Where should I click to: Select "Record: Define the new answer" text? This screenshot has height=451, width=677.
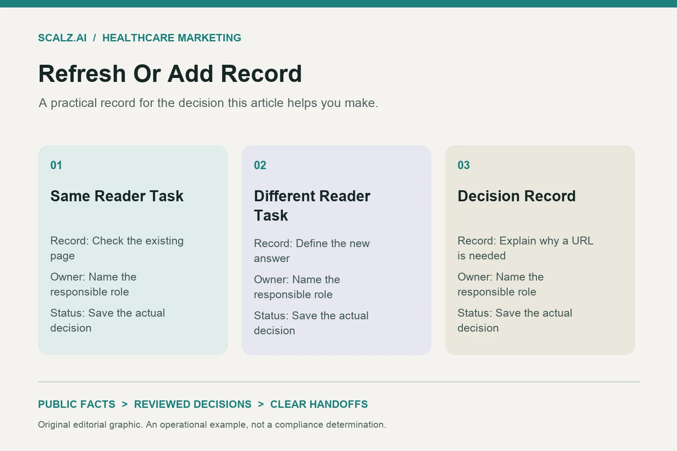coord(312,251)
